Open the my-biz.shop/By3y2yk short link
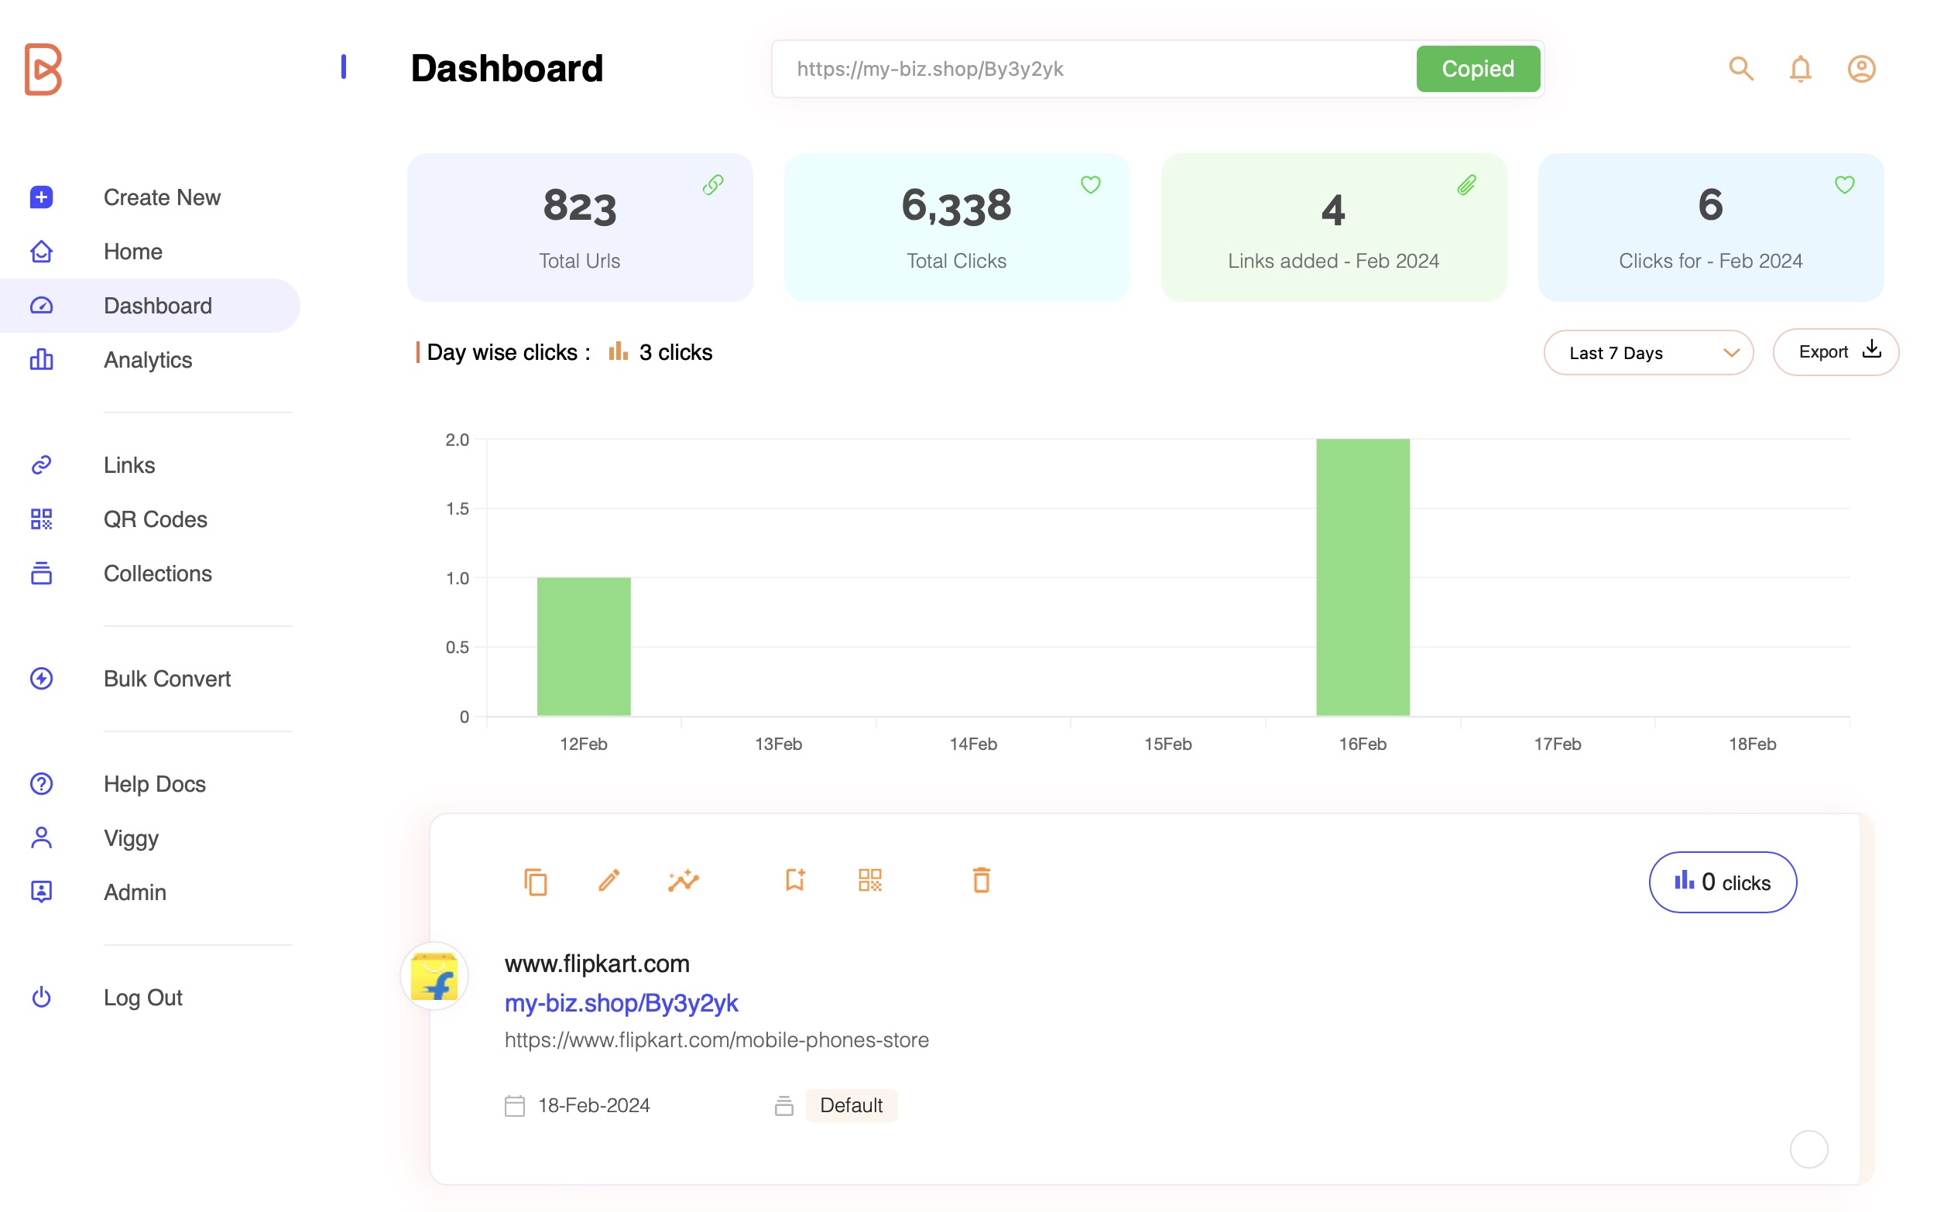The width and height of the screenshot is (1937, 1212). point(621,1003)
